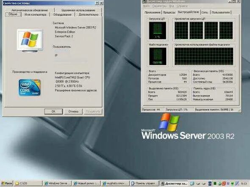The image size is (250, 187).
Task: Switch to the Имя компьютера tab
Action: (x=36, y=15)
